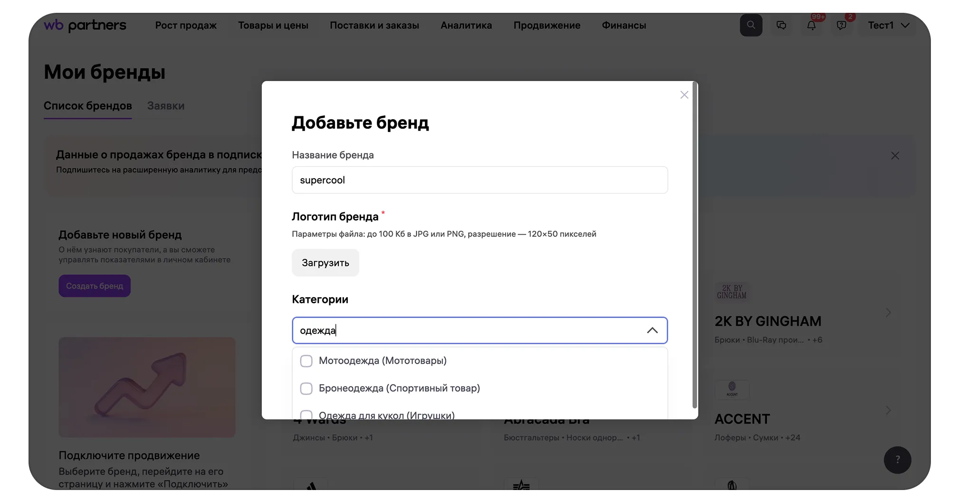Expand the 2K BY GINGHAM brand chevron
The height and width of the screenshot is (500, 958).
[x=888, y=312]
